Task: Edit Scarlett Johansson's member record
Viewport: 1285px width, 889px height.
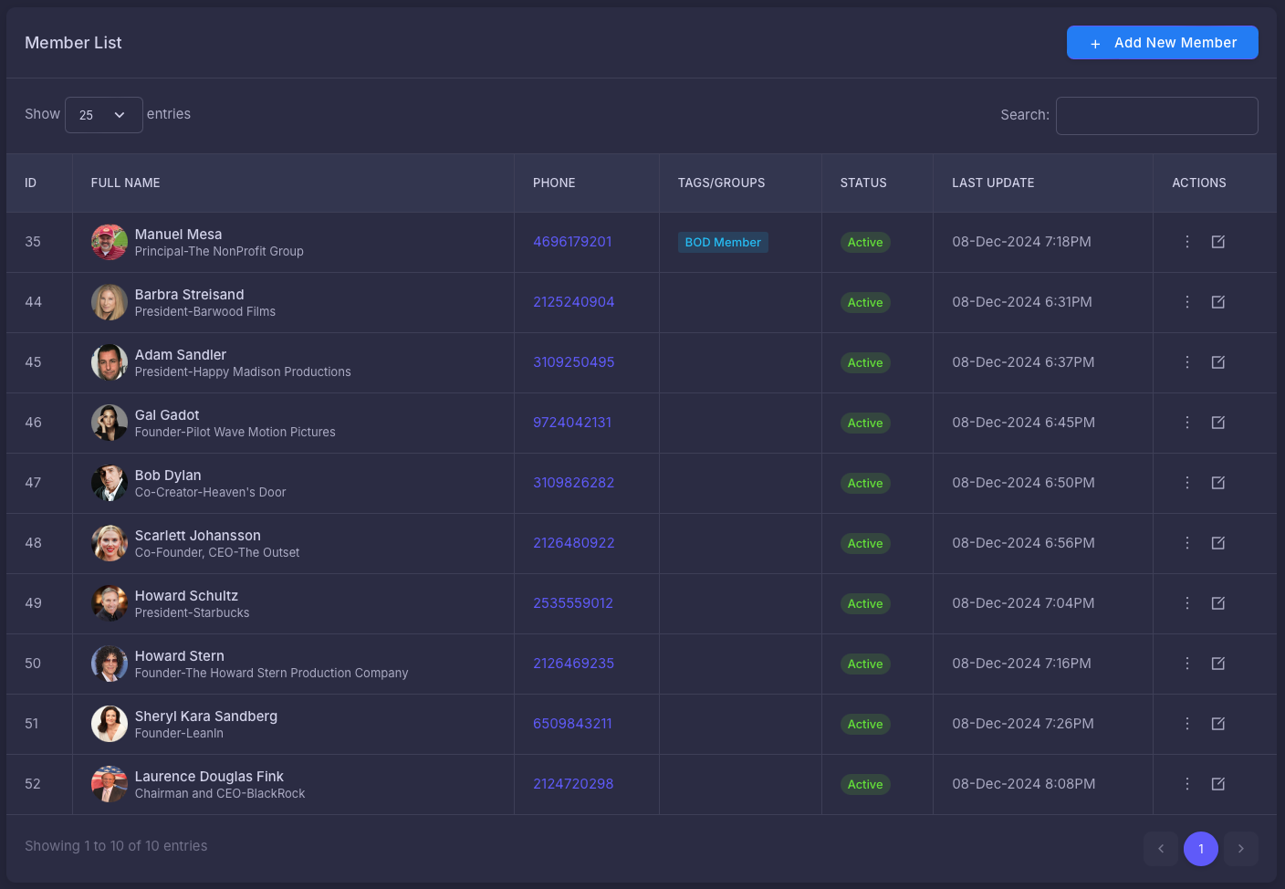Action: (x=1218, y=543)
